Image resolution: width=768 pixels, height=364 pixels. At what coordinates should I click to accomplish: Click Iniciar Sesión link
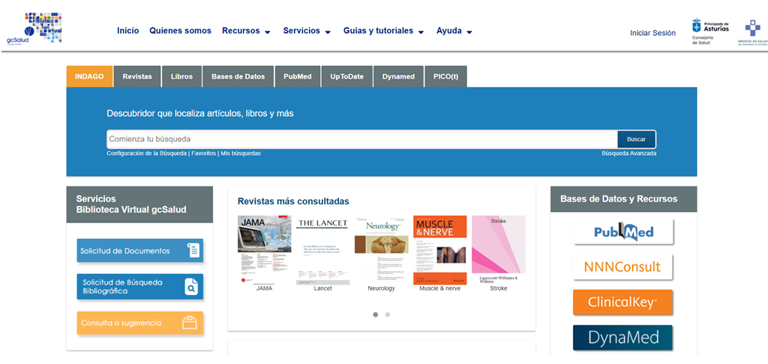click(653, 33)
